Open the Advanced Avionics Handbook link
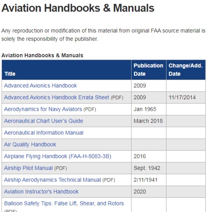 tap(40, 86)
